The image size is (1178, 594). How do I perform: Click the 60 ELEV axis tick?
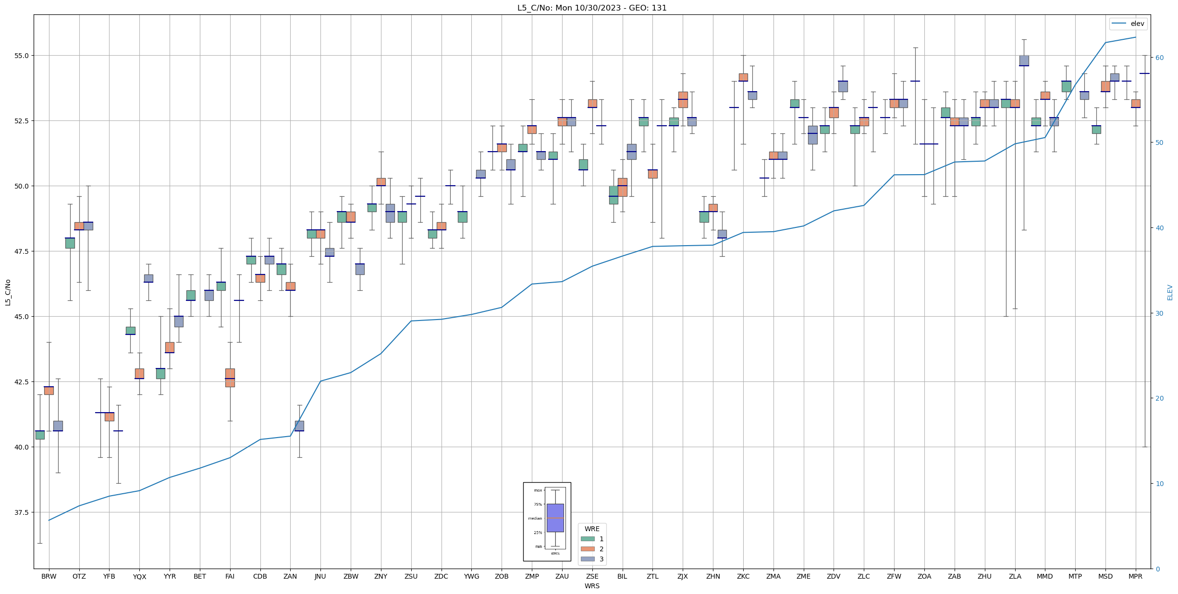pos(1159,58)
